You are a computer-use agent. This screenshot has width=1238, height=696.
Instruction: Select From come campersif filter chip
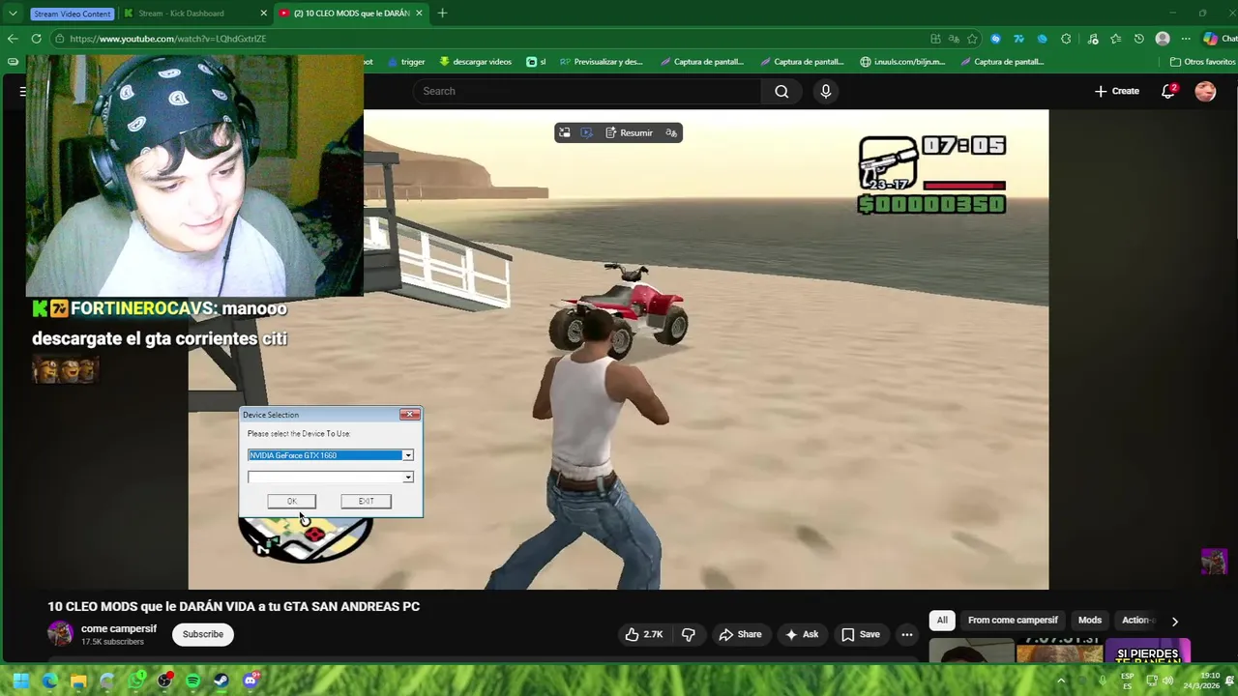coord(1013,620)
